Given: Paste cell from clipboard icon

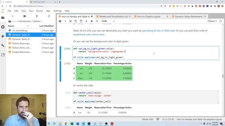Looking at the screenshot, I should tap(81, 21).
